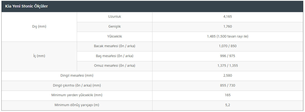Click the Kia Yeni Stonic Ölçüler header
Viewport: 305px width, 112px height.
click(x=27, y=6)
